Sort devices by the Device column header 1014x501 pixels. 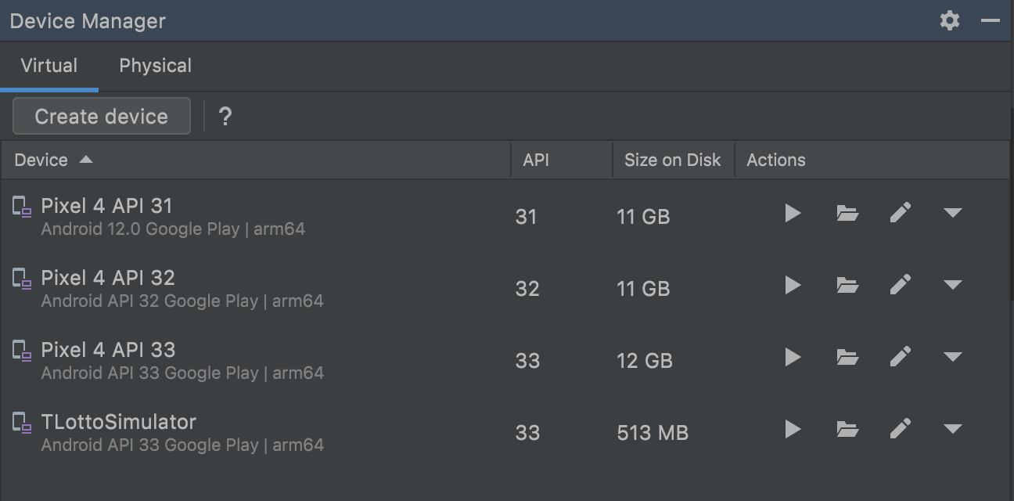(41, 160)
